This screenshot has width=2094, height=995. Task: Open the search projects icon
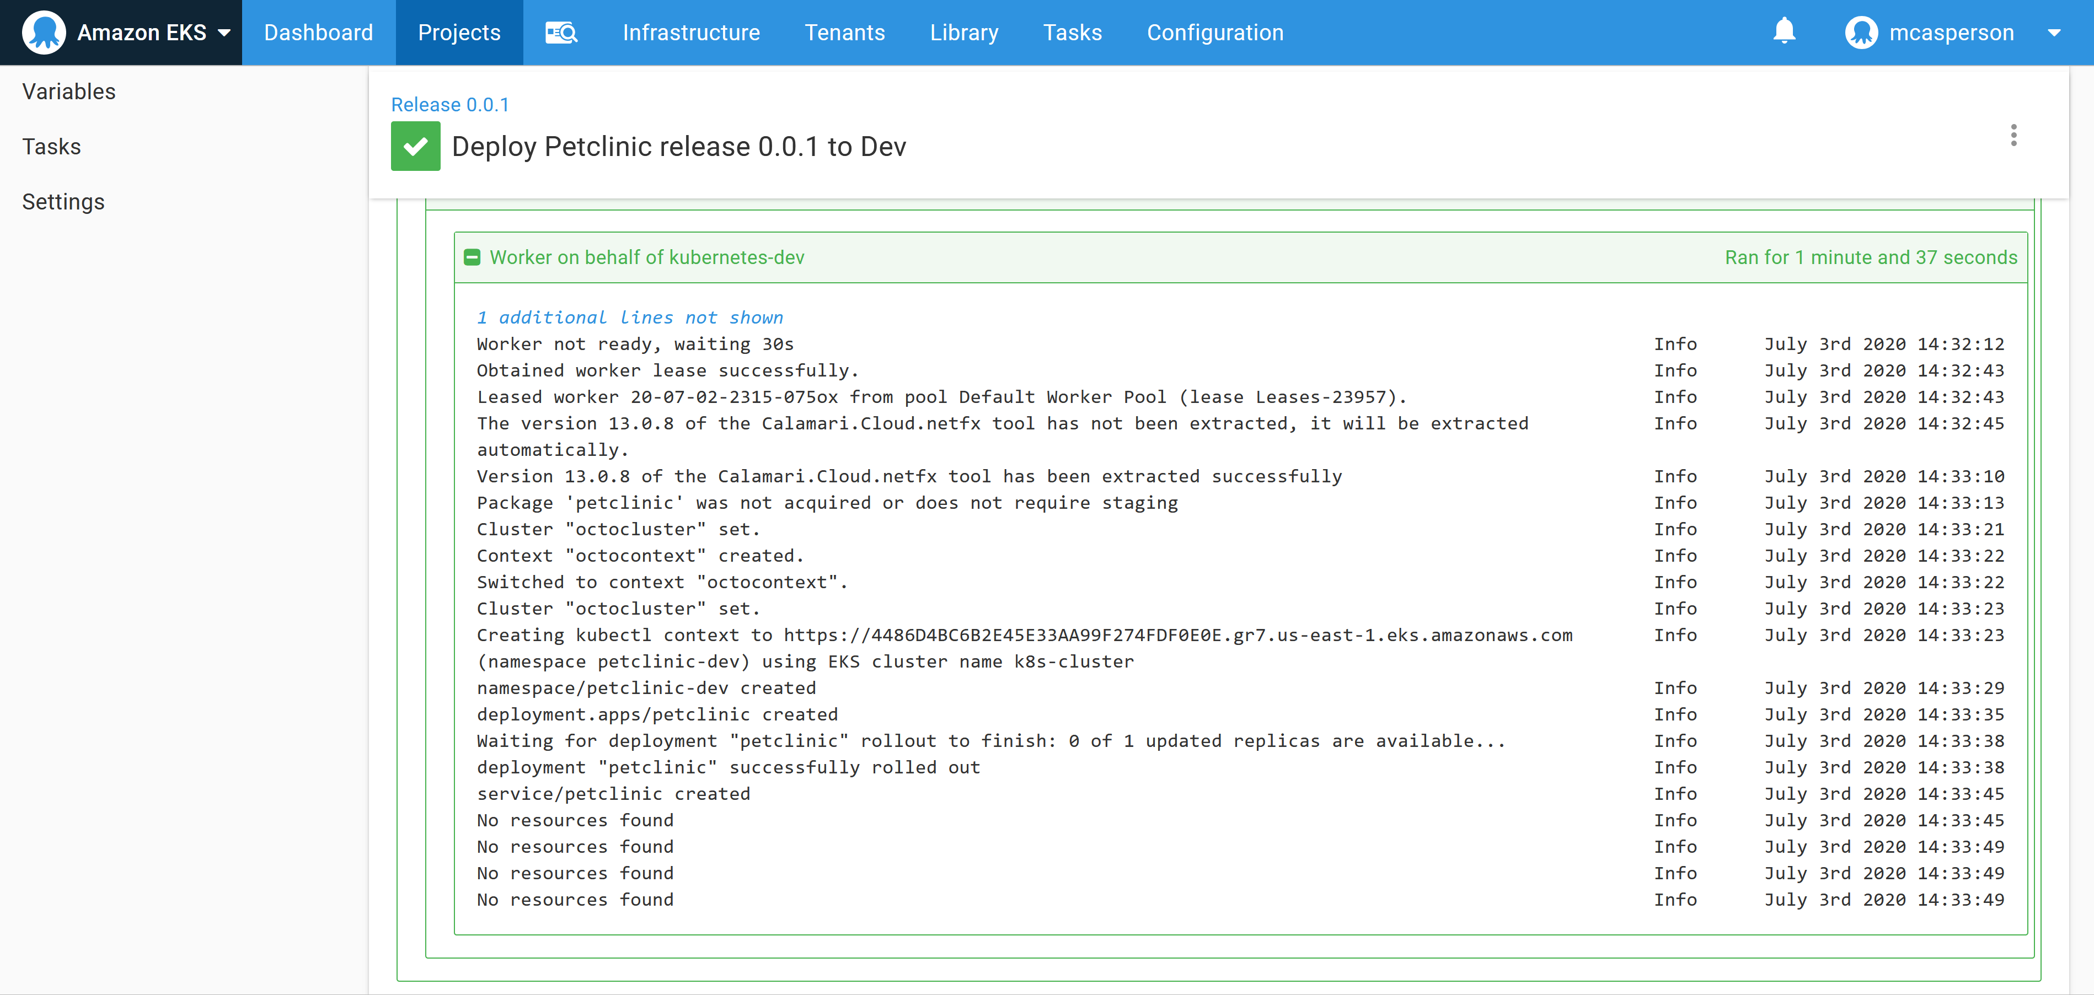(x=561, y=33)
